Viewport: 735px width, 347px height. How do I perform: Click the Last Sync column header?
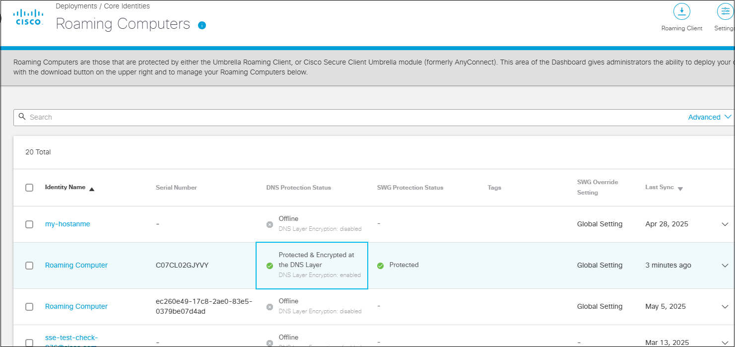[x=660, y=187]
